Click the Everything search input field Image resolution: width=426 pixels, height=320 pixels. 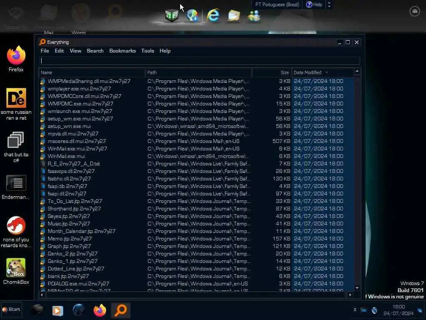pyautogui.click(x=200, y=60)
